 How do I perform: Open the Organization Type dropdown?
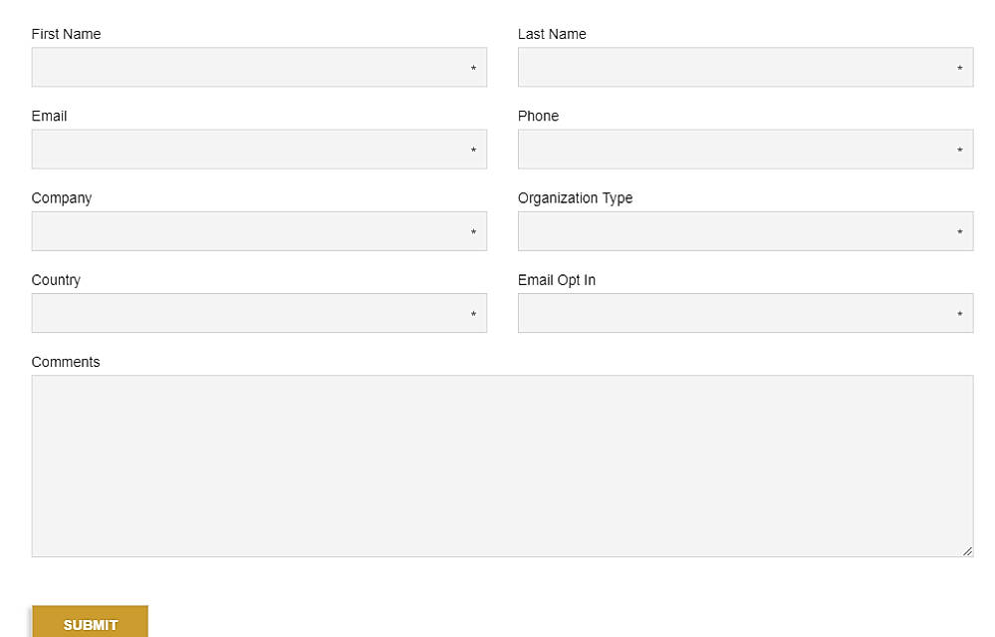(x=745, y=230)
